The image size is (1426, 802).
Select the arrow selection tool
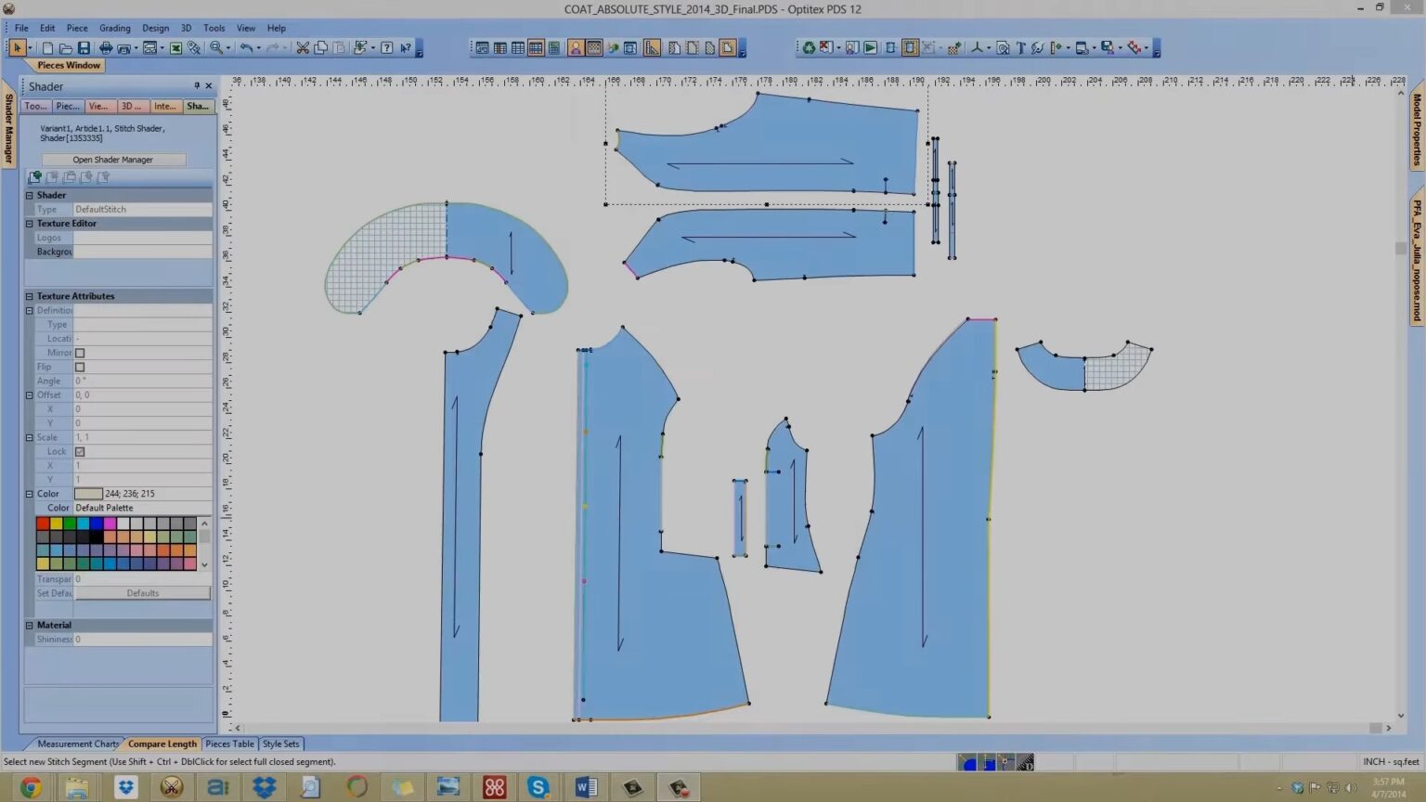pos(17,47)
